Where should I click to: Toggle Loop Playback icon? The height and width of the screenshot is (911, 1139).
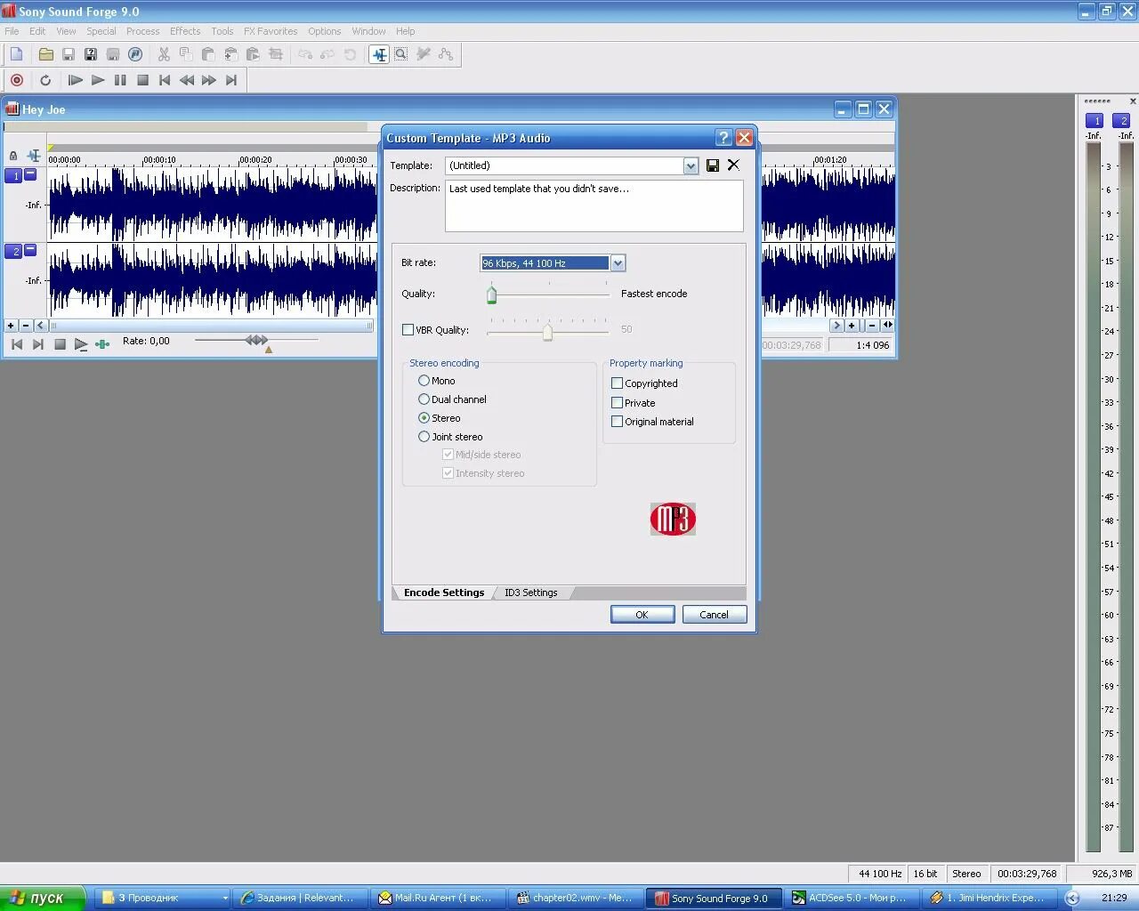[x=45, y=80]
